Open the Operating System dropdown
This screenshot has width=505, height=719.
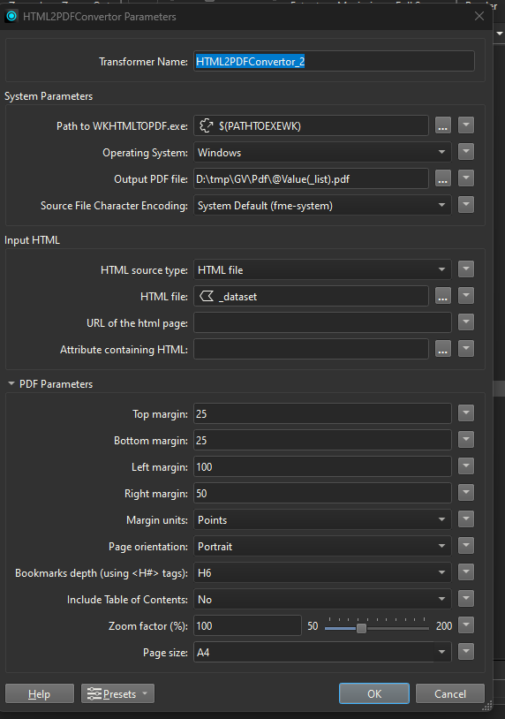[x=322, y=152]
